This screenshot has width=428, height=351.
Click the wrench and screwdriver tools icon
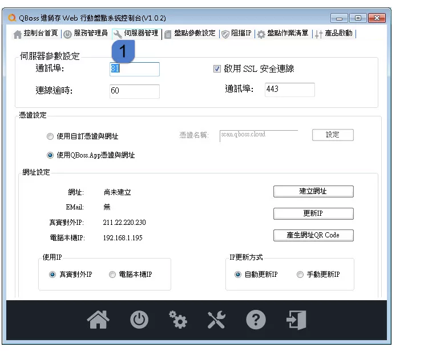coord(217,320)
